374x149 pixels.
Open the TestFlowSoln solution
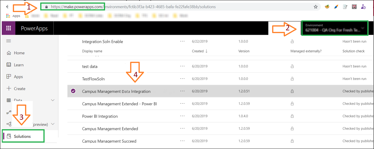point(93,79)
